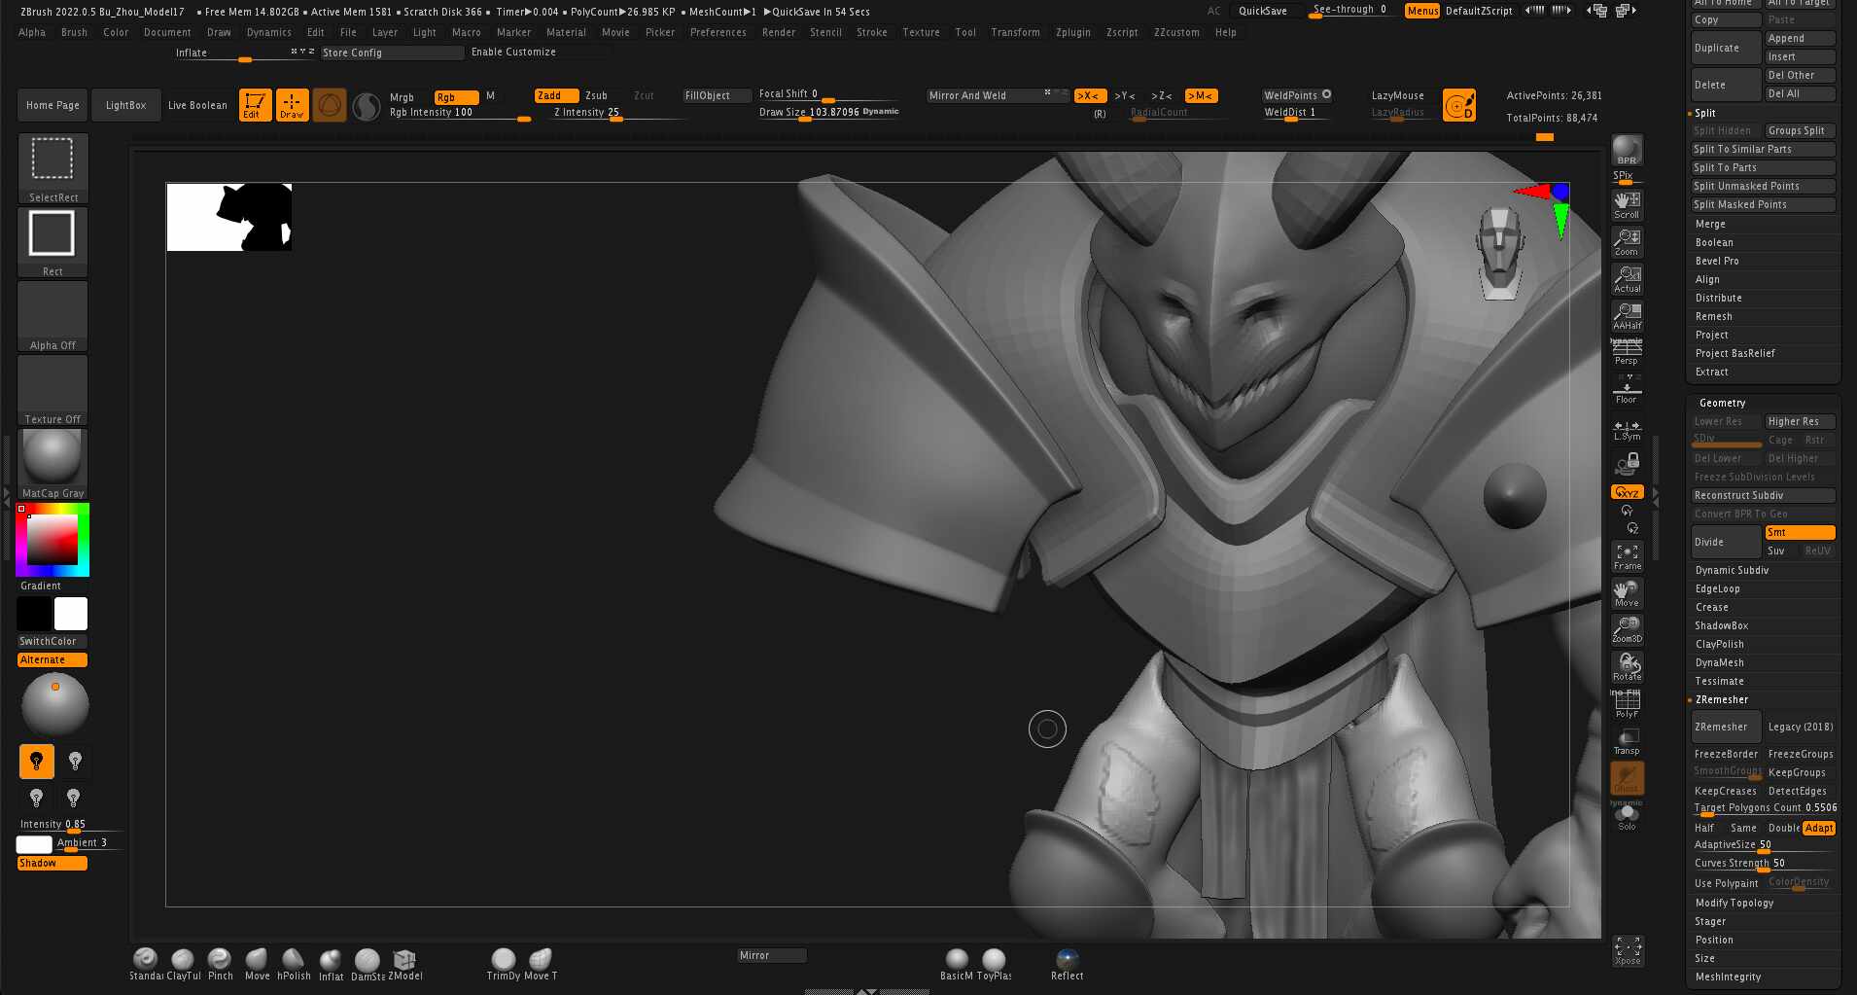Click the Scroll hand icon

1627,205
